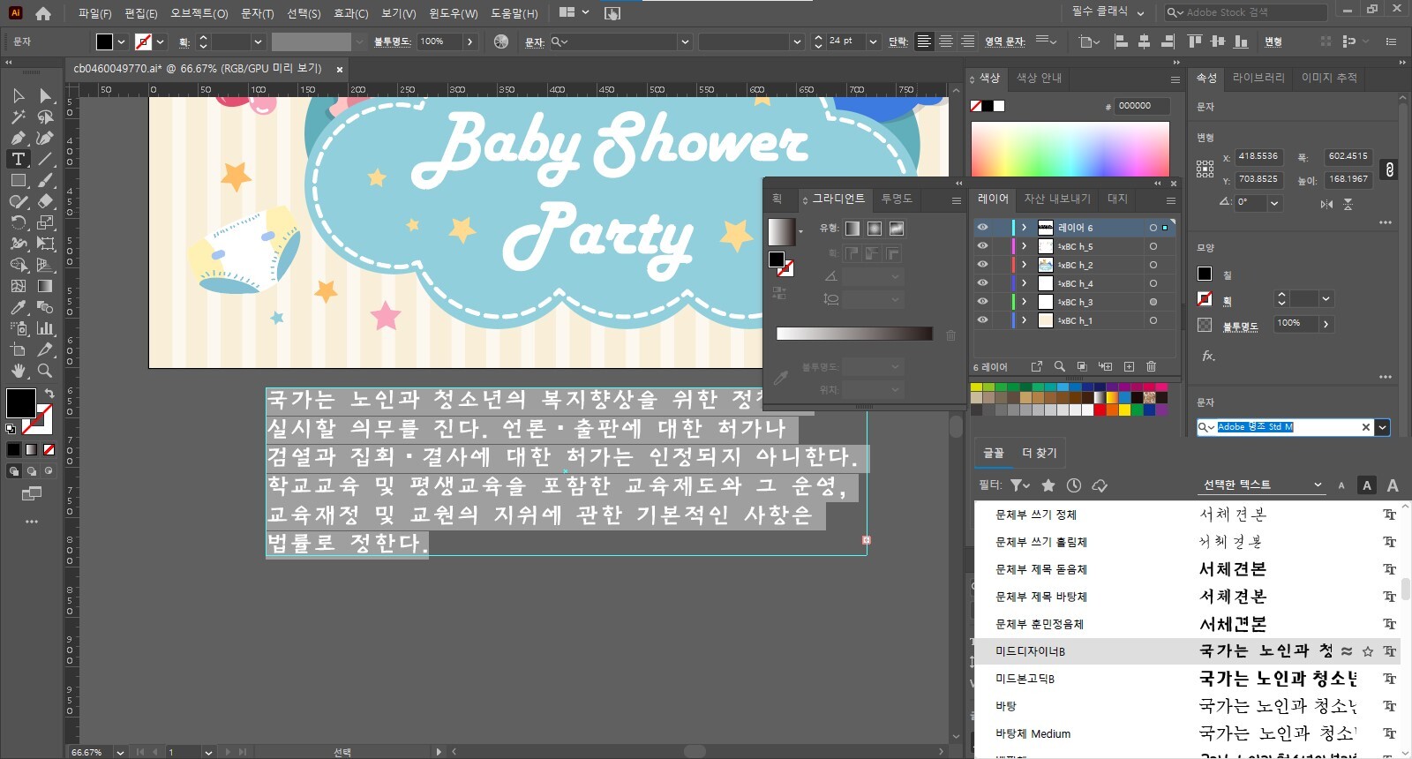Filter fonts by favorites star icon
Screen dimensions: 1412x759
point(1048,485)
